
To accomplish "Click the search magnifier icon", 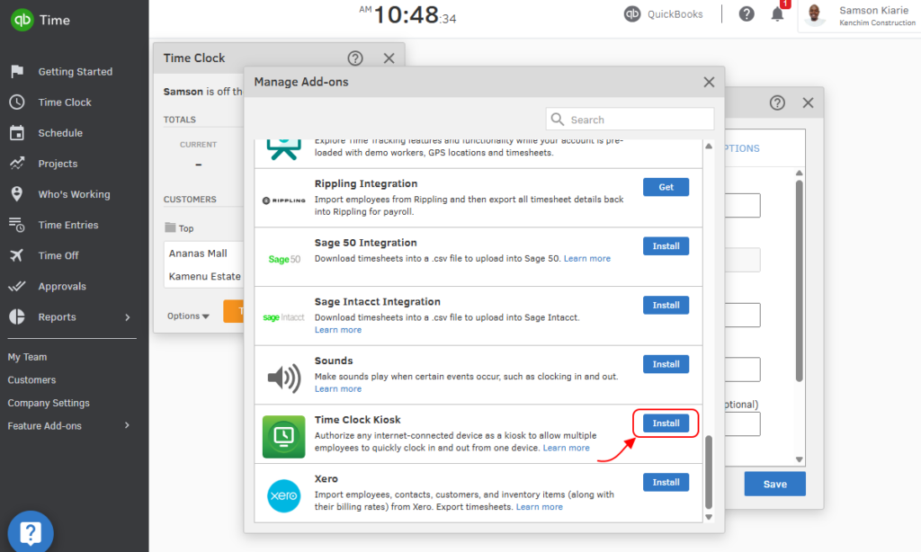I will 558,120.
